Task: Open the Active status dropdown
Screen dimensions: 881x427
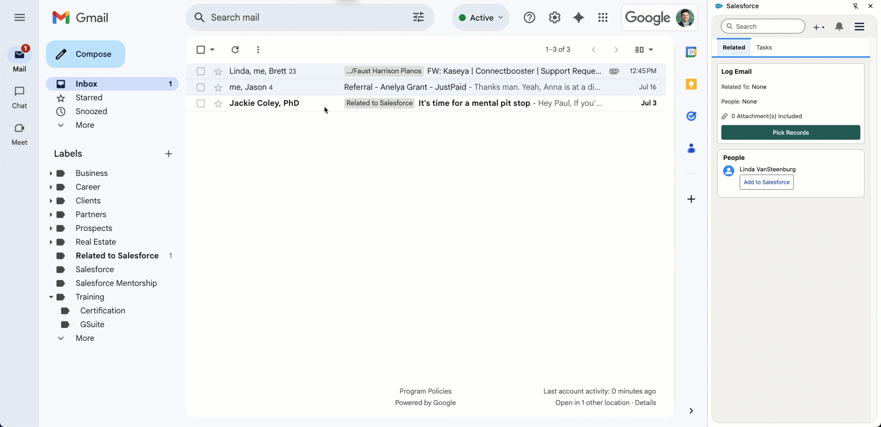Action: pos(481,17)
